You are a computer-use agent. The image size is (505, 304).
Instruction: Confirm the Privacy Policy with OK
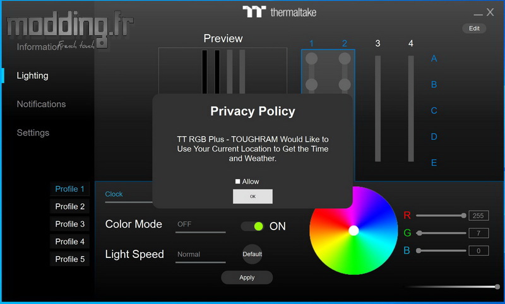[x=252, y=196]
